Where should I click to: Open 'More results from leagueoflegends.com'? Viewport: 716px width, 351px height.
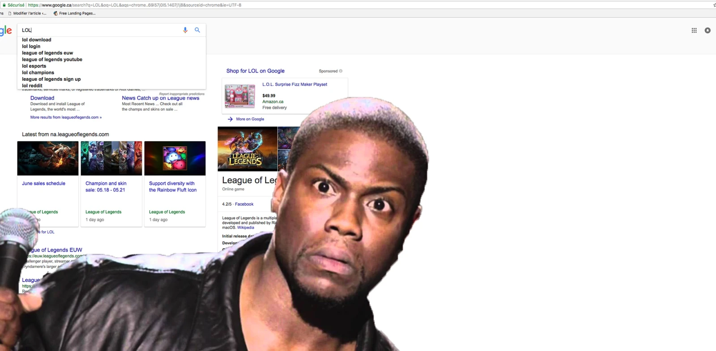[66, 117]
